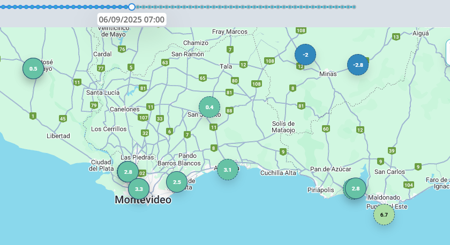Click the Minas city label

pyautogui.click(x=327, y=74)
